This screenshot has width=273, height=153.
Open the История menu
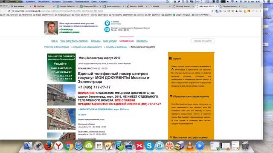pyautogui.click(x=56, y=1)
